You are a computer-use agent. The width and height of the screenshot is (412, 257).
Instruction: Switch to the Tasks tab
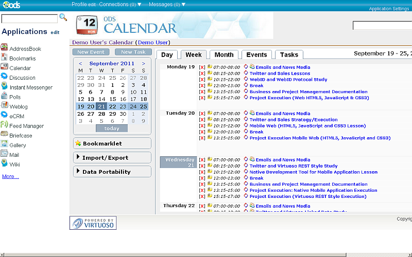(289, 55)
